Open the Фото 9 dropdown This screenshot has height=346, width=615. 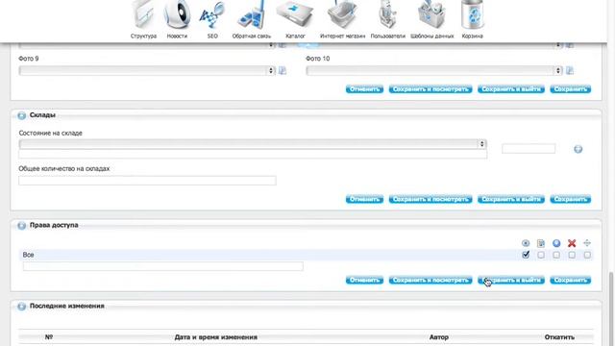click(x=147, y=70)
